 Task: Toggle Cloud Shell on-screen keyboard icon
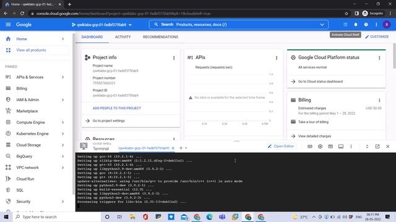309,146
